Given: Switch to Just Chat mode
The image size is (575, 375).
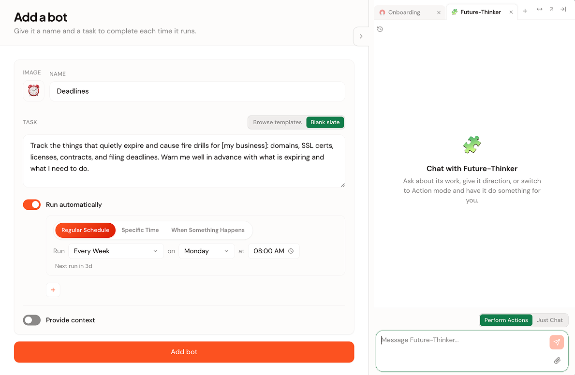Looking at the screenshot, I should (x=550, y=320).
